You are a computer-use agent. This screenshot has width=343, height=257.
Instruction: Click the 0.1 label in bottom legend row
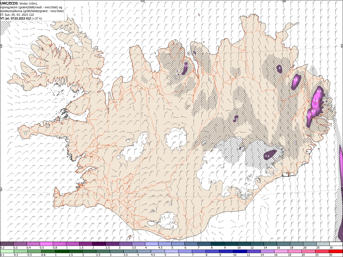click(x=2, y=255)
